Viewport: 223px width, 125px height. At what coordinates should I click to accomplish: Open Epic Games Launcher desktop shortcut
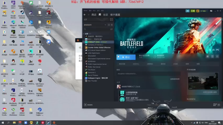[40, 82]
